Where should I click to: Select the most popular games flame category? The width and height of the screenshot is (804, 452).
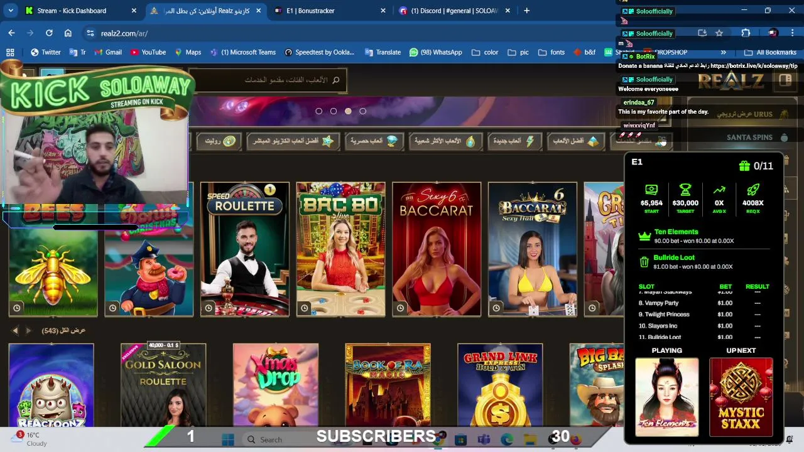click(x=445, y=141)
